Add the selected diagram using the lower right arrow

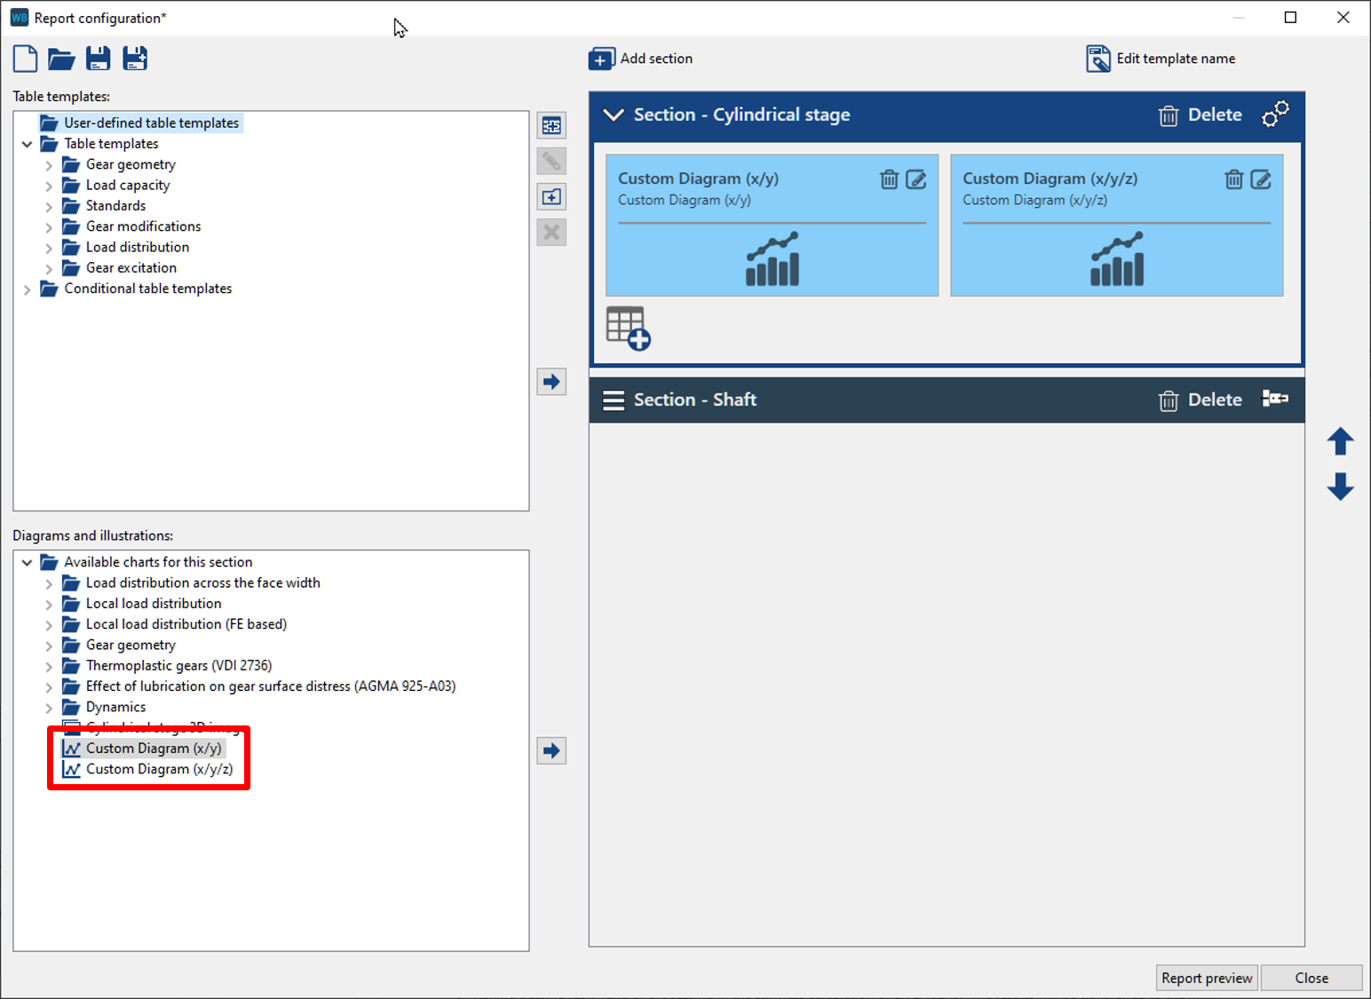551,750
